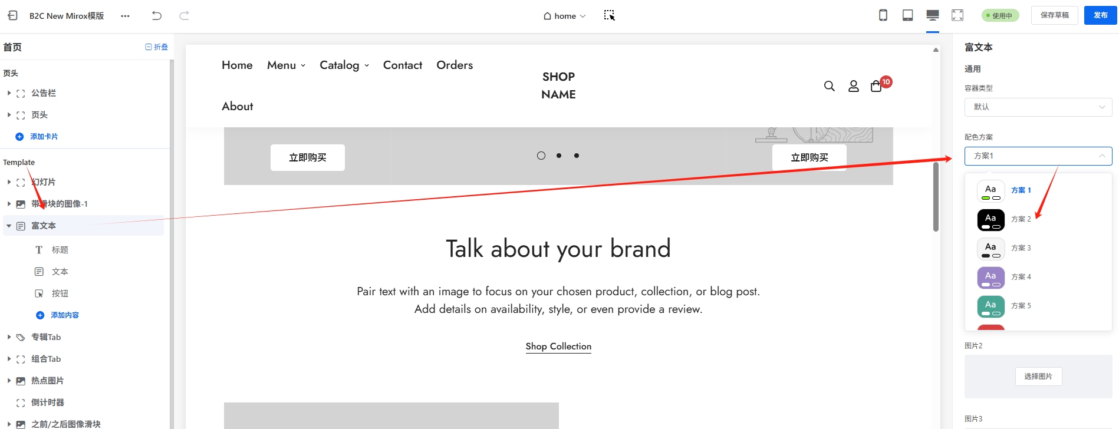Screen dimensions: 1119x429
Task: Select the third slideshow dot indicator
Action: 576,156
